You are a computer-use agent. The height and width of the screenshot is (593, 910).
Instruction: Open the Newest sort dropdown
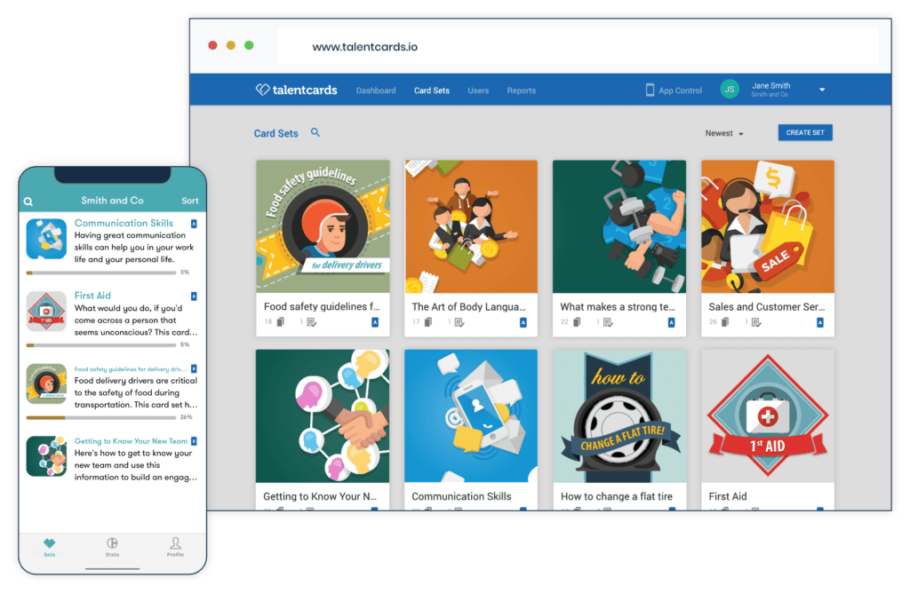click(x=723, y=133)
